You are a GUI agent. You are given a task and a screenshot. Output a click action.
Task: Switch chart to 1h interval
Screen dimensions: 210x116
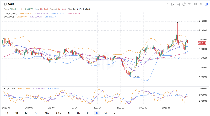click(x=69, y=113)
